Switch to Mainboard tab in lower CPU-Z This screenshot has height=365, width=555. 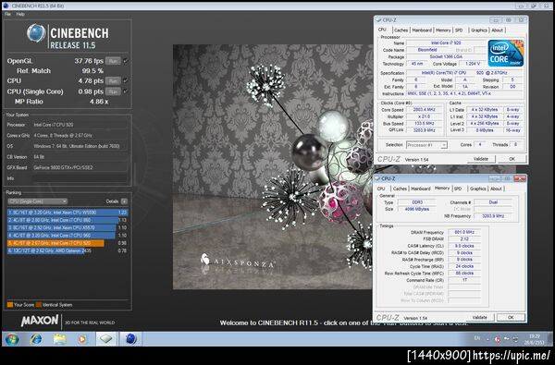click(x=421, y=189)
